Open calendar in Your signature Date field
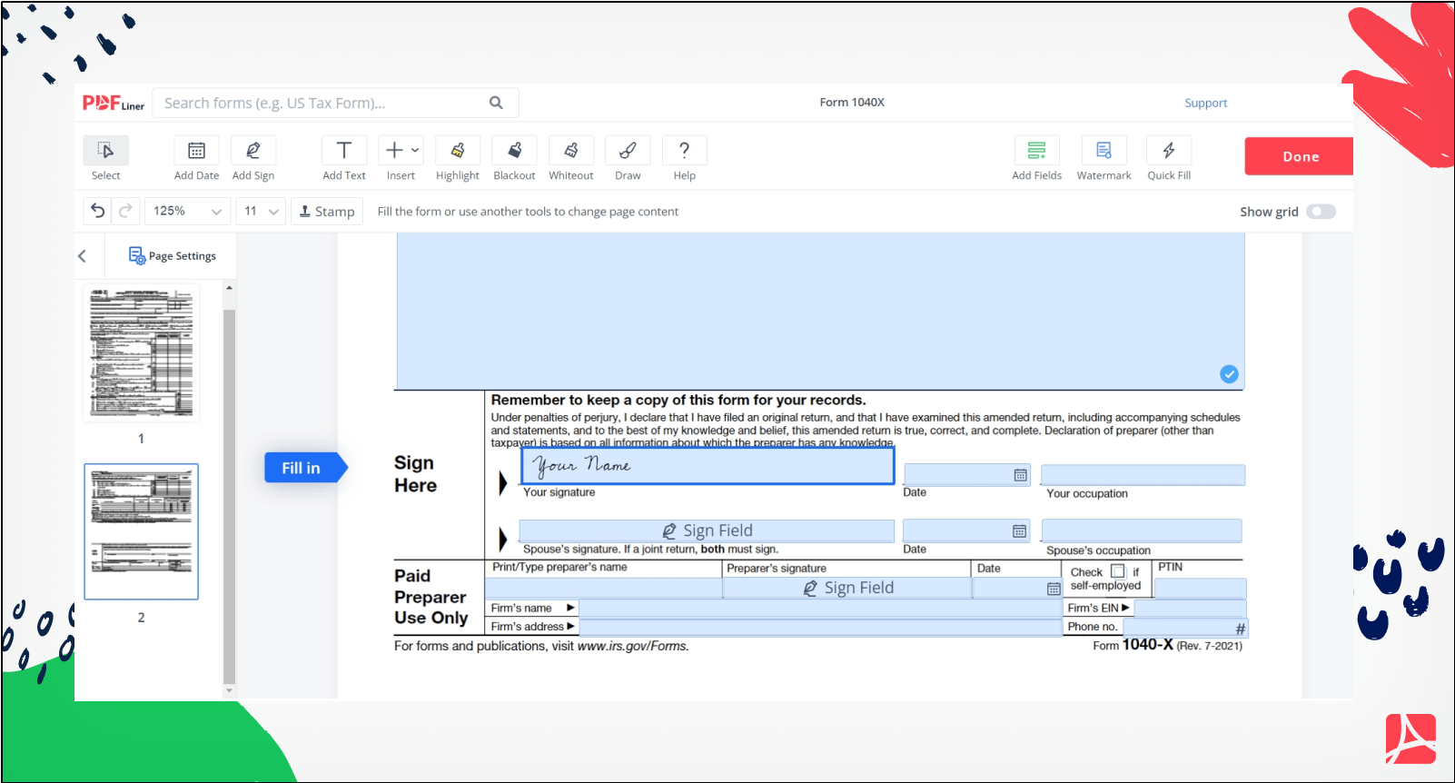Screen dimensions: 1455x783 [x=1021, y=475]
